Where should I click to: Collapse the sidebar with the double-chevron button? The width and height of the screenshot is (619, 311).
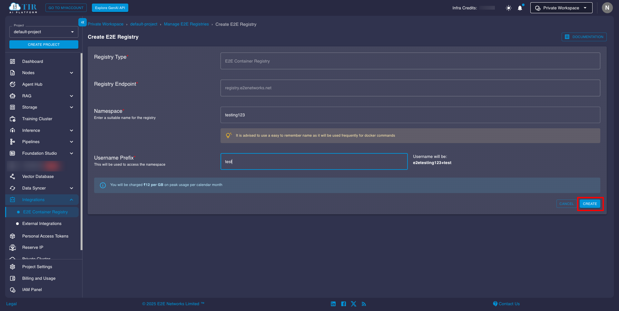pos(83,22)
